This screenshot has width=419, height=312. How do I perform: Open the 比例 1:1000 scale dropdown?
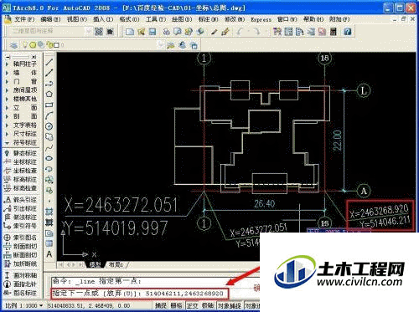(24, 305)
